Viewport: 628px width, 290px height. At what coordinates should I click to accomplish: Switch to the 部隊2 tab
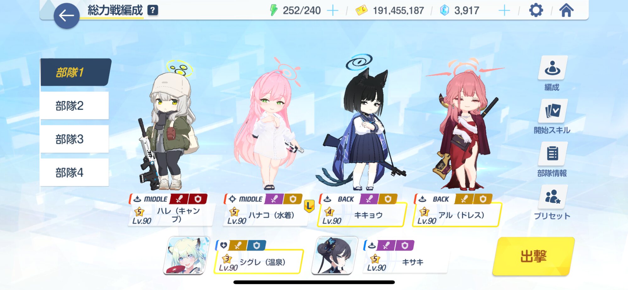point(74,106)
